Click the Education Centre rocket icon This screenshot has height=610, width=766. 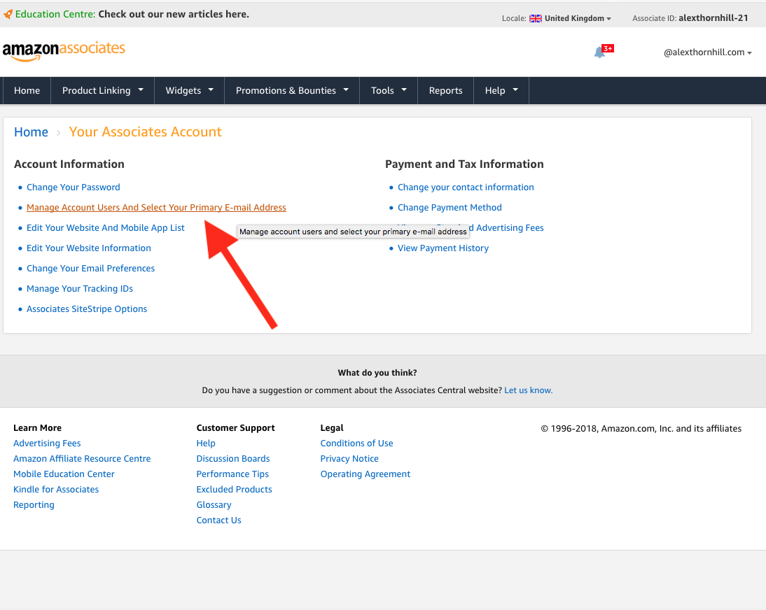click(x=8, y=14)
